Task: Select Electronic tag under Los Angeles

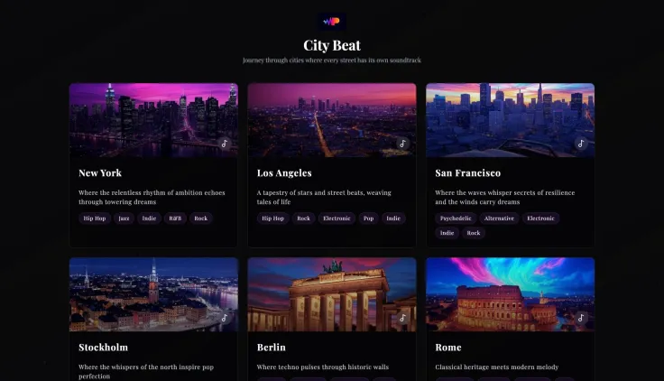Action: pyautogui.click(x=337, y=218)
